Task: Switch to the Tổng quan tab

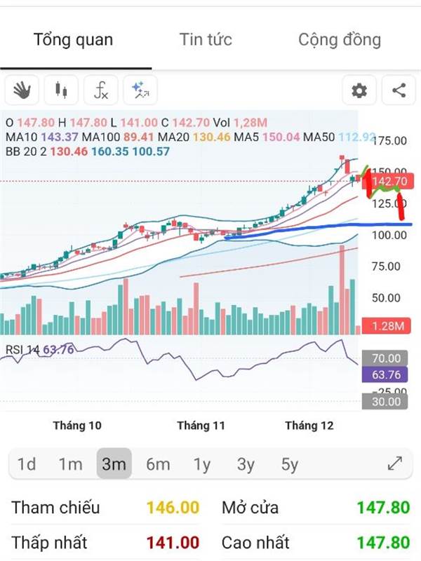Action: pos(73,39)
